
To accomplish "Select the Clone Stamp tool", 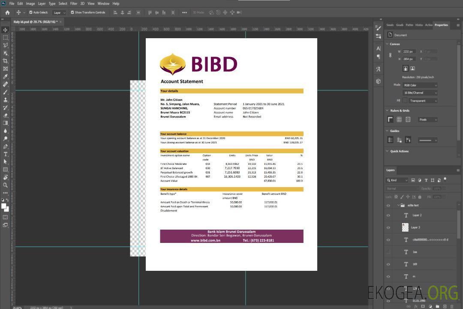I will click(x=5, y=100).
